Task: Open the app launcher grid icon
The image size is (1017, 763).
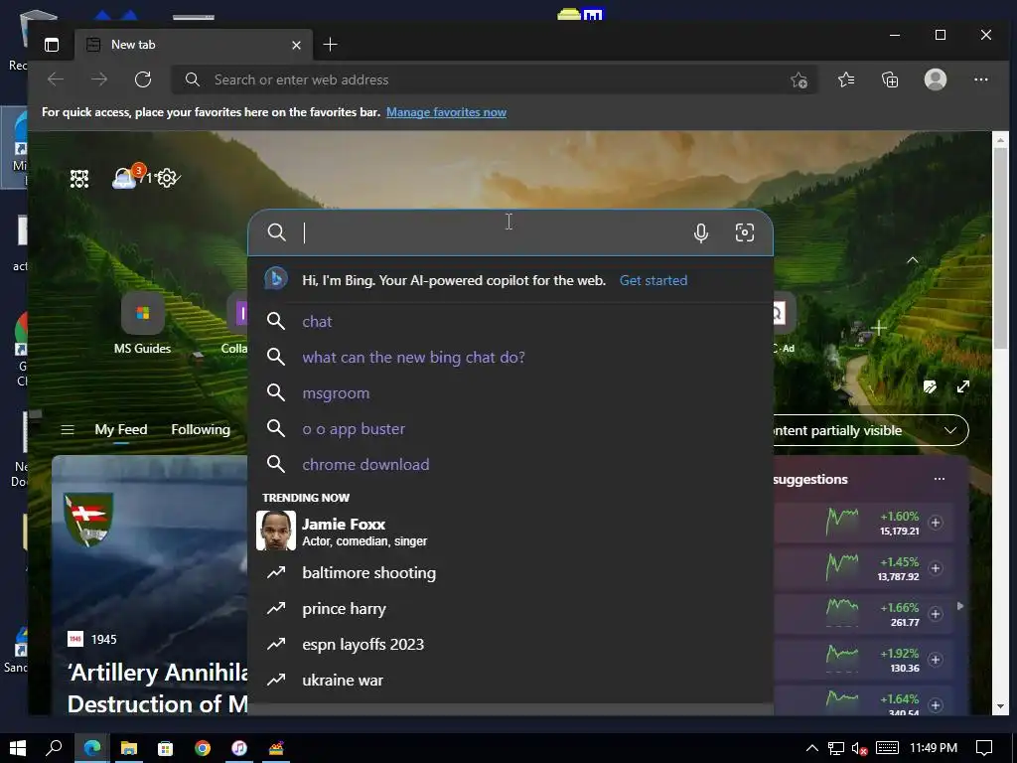Action: 79,179
